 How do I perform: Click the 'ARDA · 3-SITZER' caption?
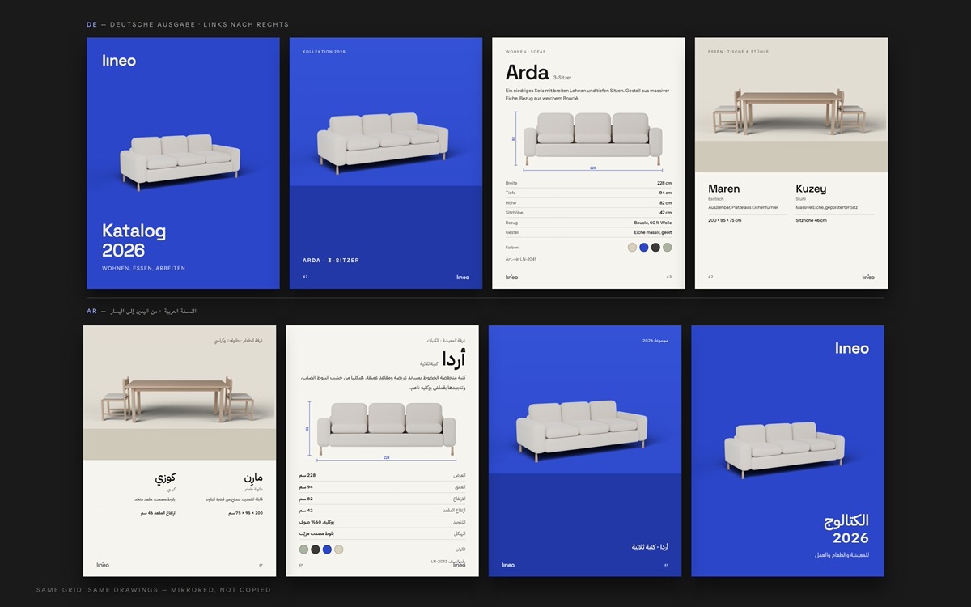pos(331,261)
